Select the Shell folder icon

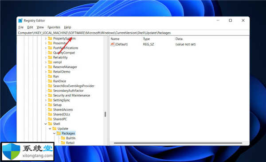pyautogui.click(x=50, y=124)
